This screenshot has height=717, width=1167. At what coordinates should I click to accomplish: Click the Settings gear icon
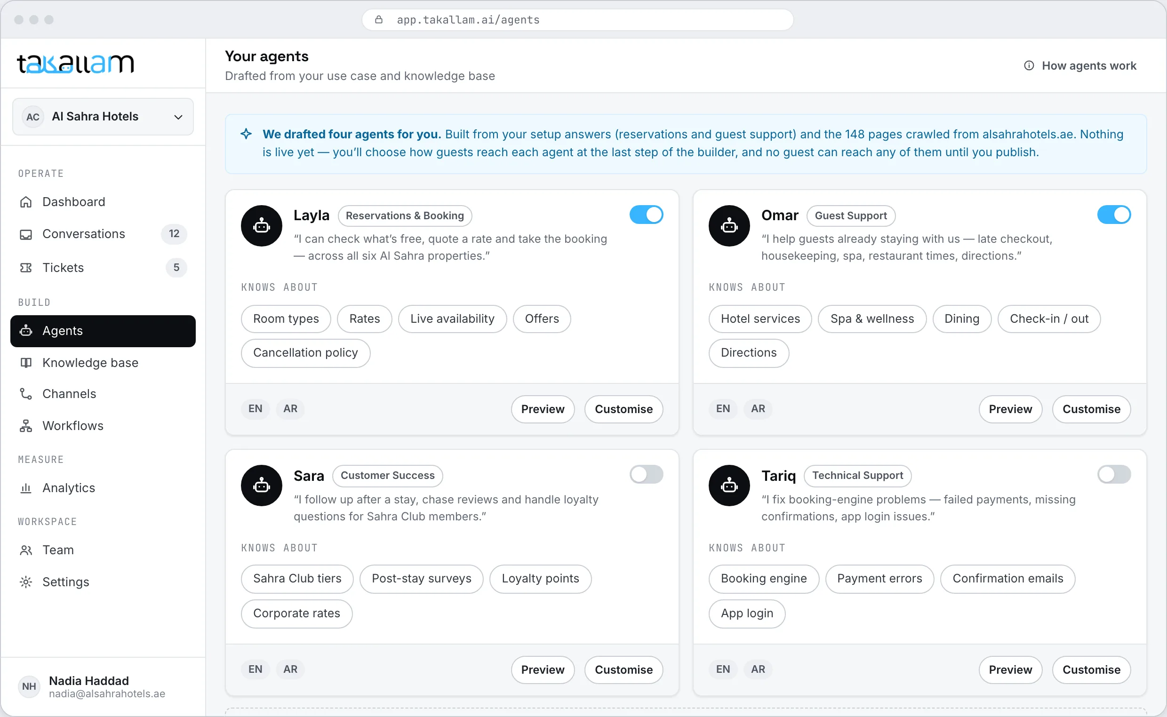[x=26, y=582]
